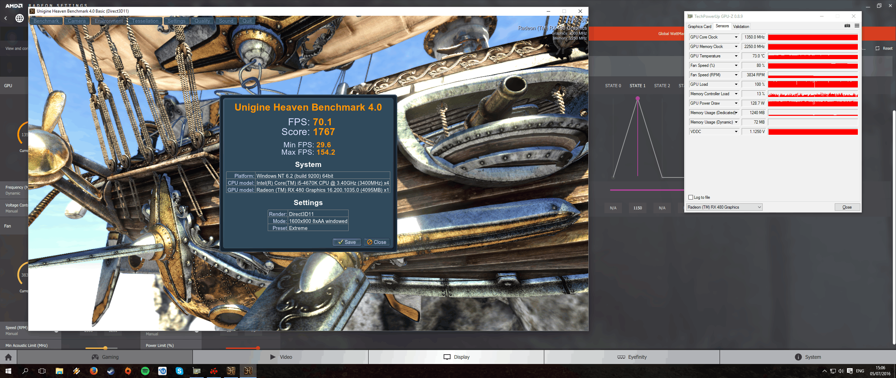Enable the Log to file checkbox

(x=691, y=197)
